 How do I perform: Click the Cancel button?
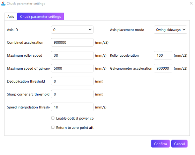coord(179,144)
